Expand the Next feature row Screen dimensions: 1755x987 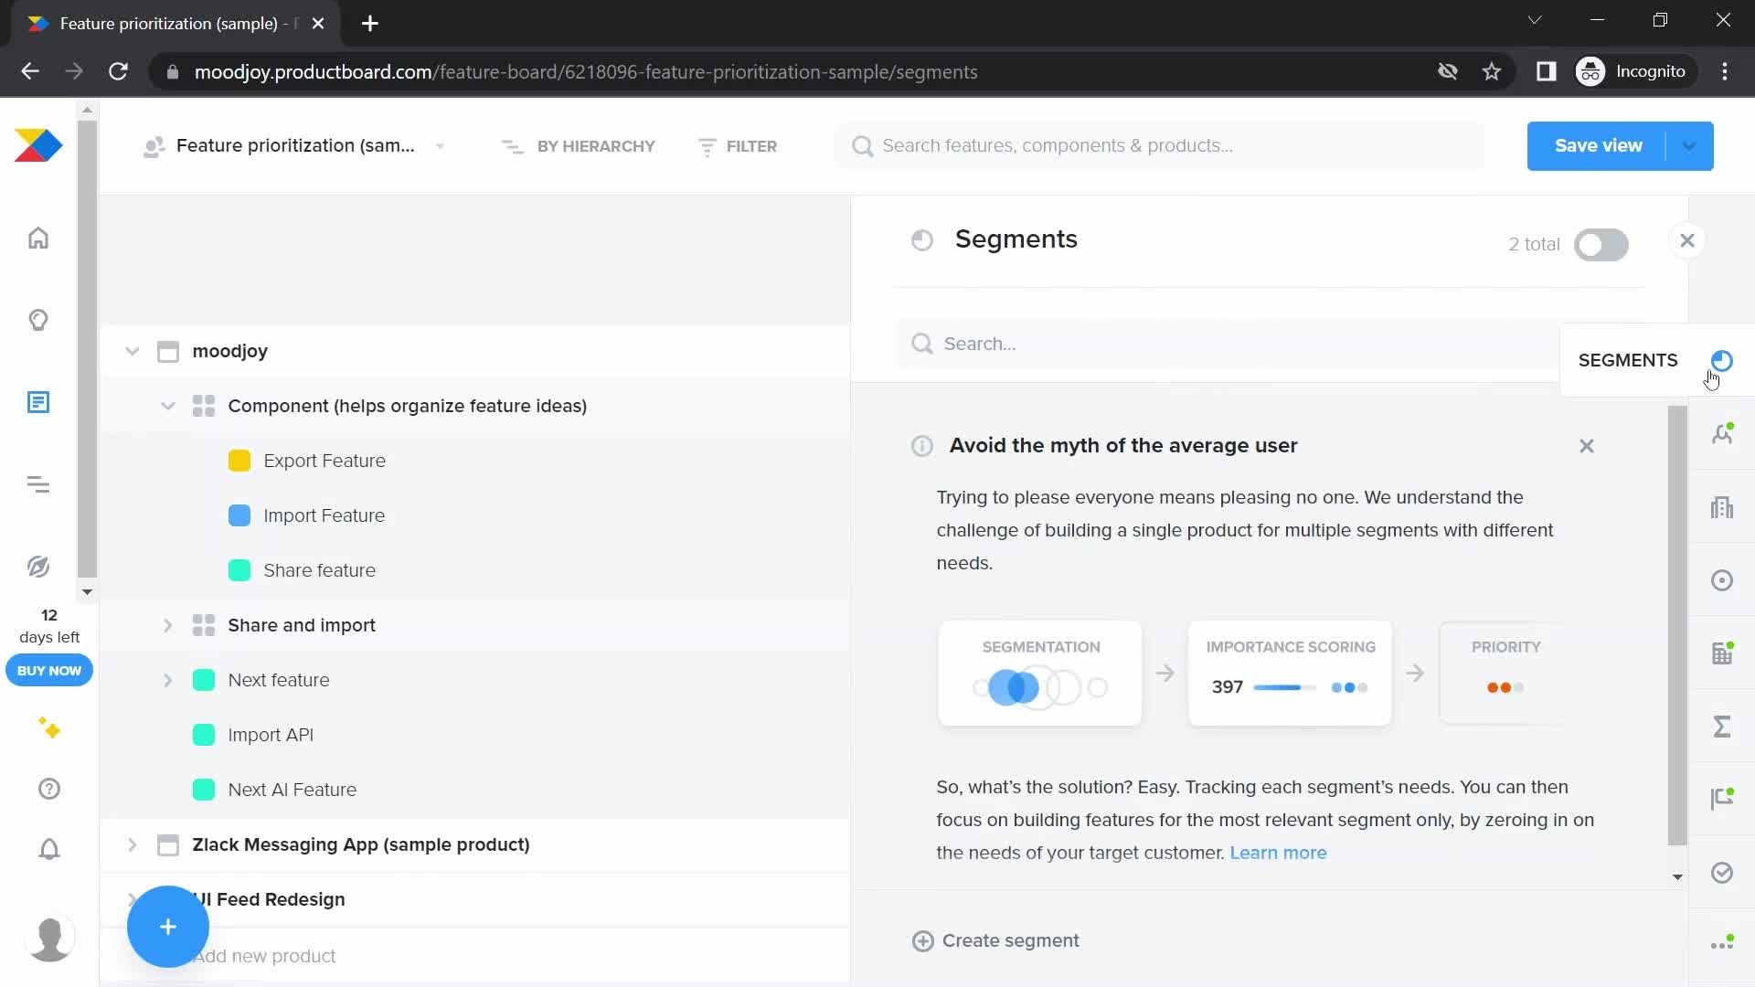(168, 680)
